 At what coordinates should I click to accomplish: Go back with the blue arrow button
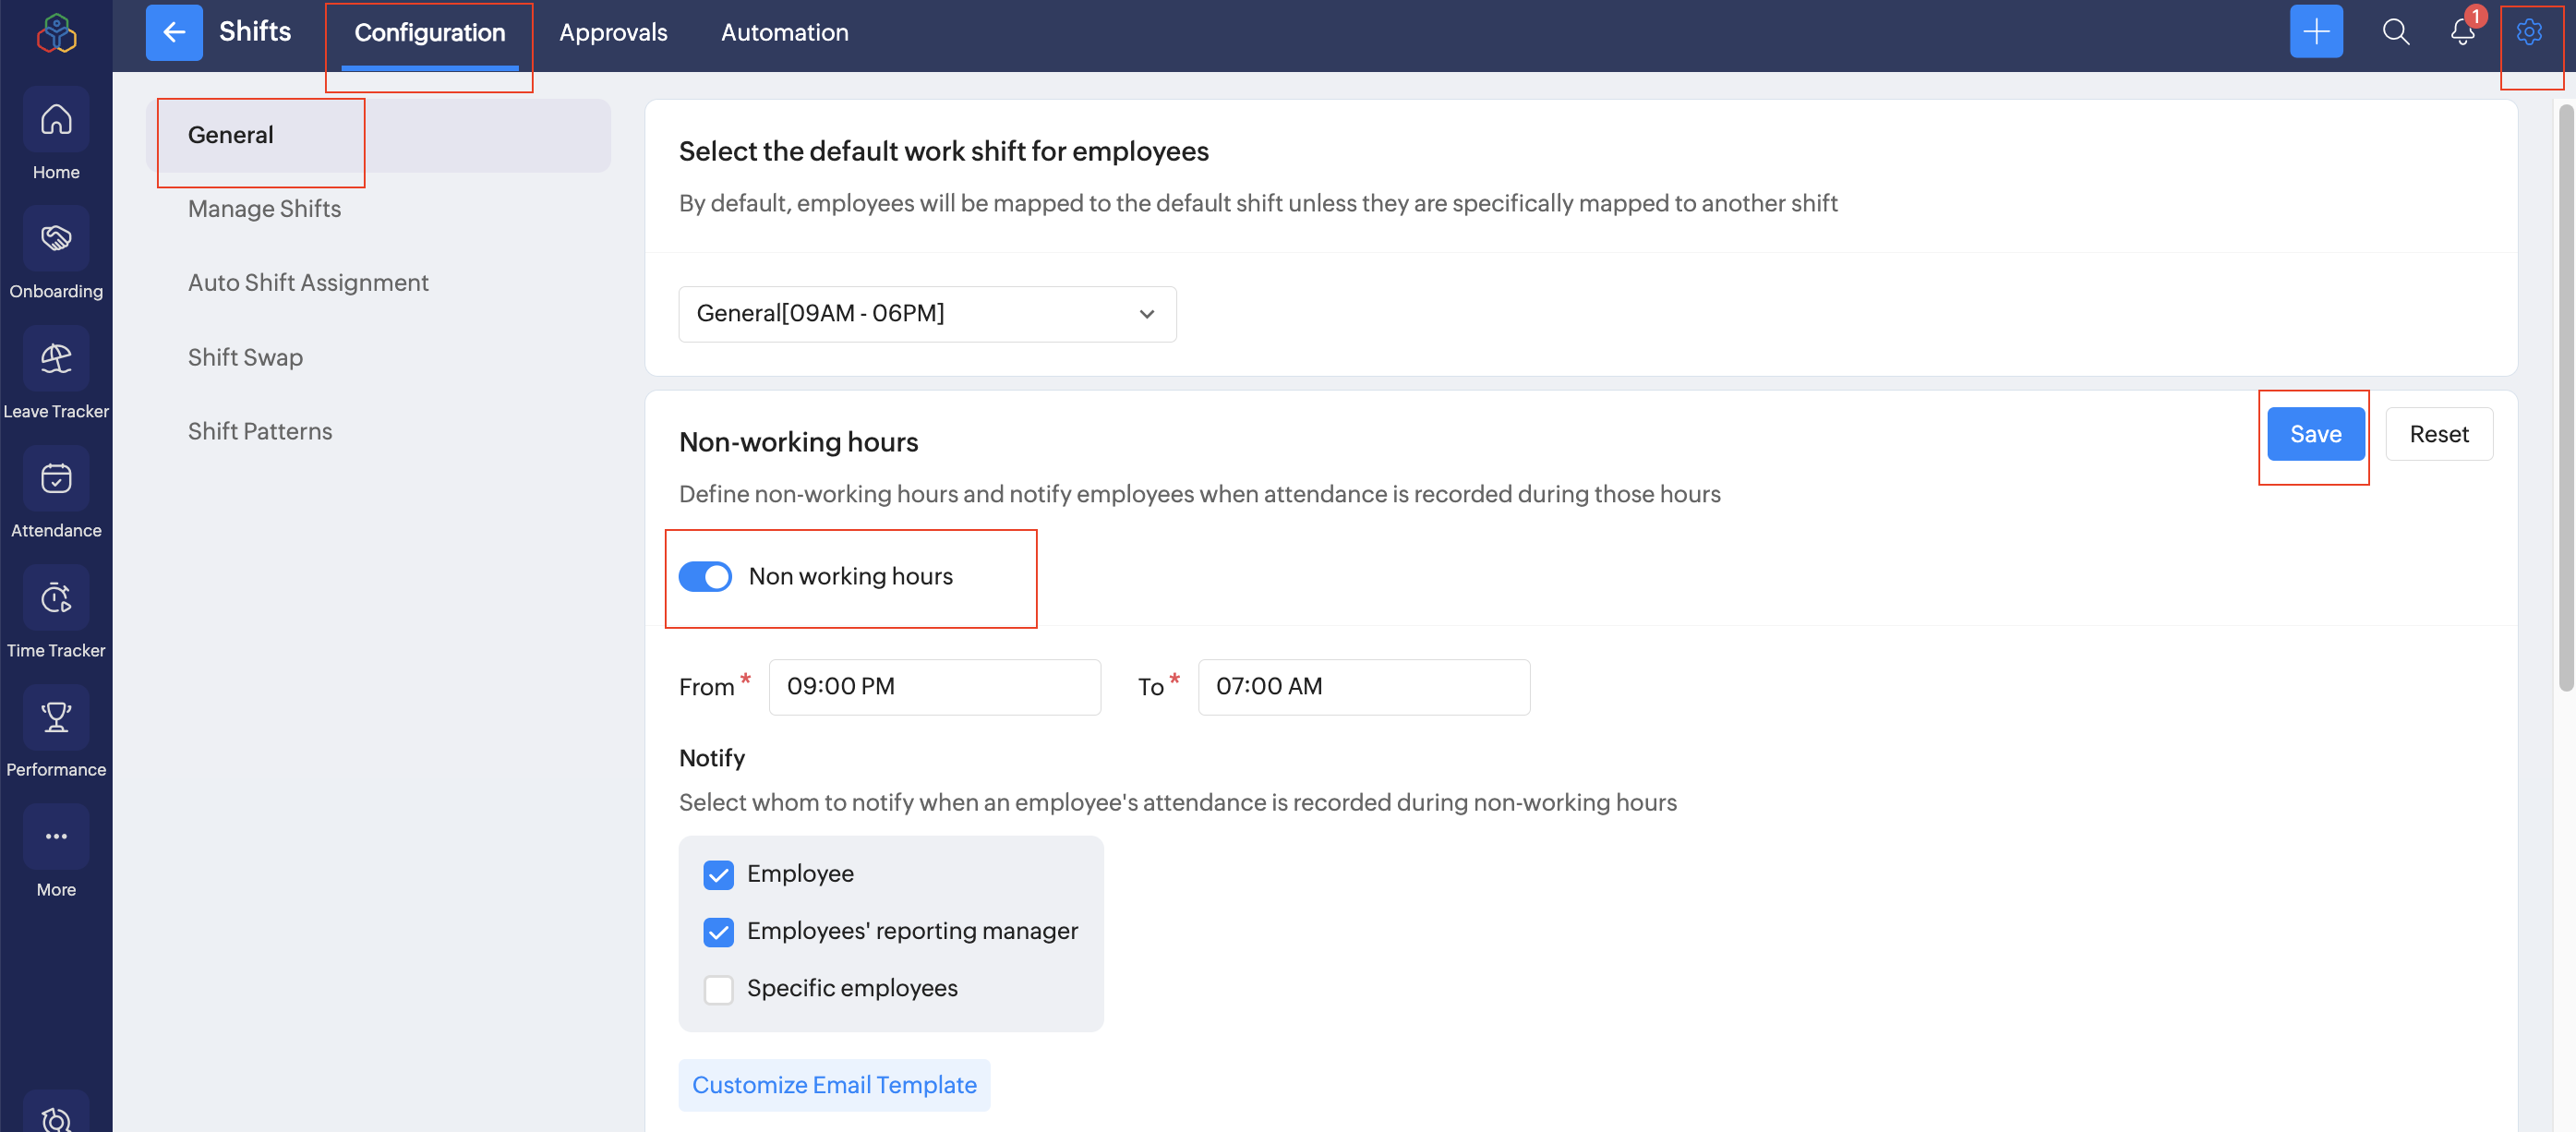tap(174, 32)
